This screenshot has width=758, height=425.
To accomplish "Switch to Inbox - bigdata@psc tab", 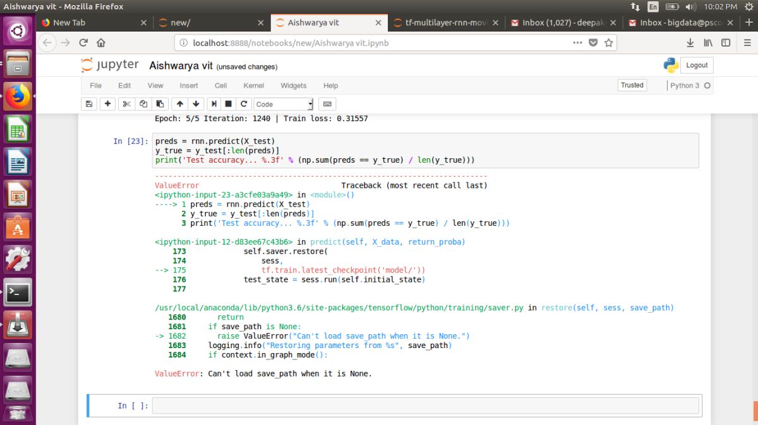I will (x=681, y=22).
